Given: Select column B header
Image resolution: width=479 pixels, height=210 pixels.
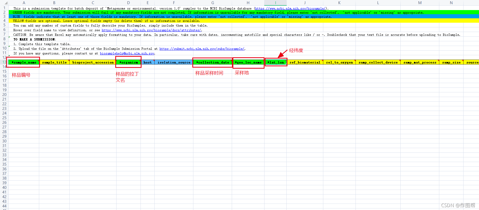Looking at the screenshot, I should [x=54, y=3].
